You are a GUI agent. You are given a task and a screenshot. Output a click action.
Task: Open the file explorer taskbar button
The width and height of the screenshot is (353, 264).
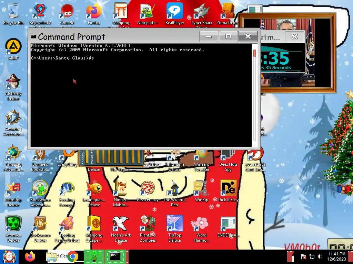tap(52, 256)
